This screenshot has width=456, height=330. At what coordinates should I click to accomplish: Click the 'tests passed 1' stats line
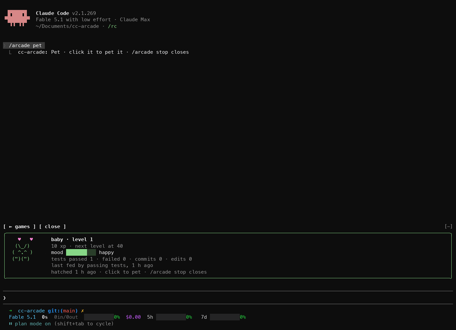point(122,259)
